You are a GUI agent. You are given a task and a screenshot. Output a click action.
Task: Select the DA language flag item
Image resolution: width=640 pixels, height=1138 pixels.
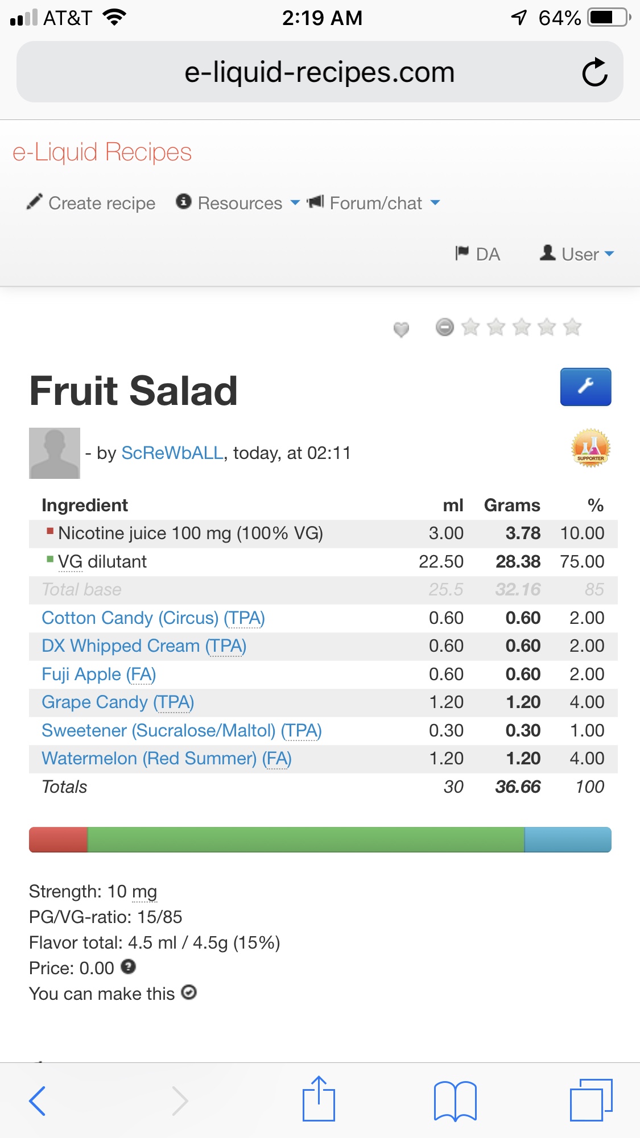[478, 254]
